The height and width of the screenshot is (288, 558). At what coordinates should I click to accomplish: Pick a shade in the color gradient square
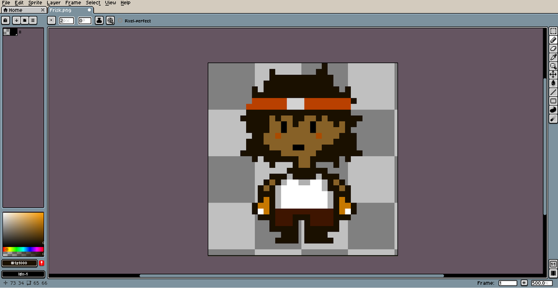point(23,229)
